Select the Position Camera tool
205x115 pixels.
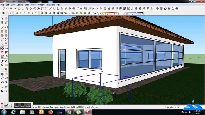(2, 87)
